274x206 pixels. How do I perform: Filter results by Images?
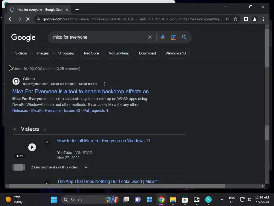43,53
